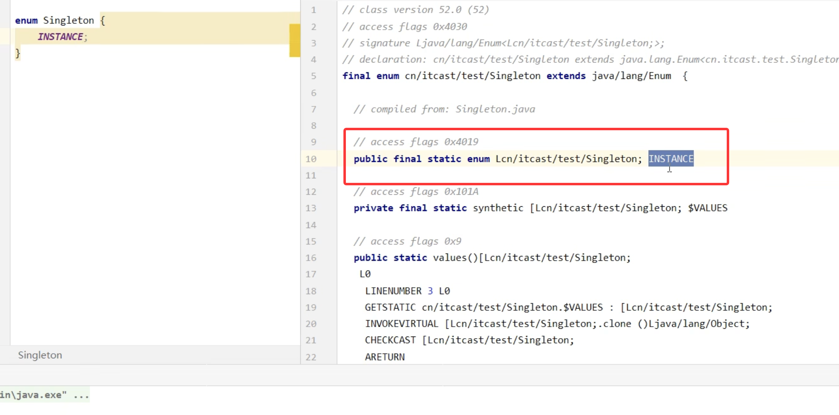Viewport: 839px width, 415px height.
Task: Click line number 5 in the bytecode gutter
Action: (x=313, y=76)
